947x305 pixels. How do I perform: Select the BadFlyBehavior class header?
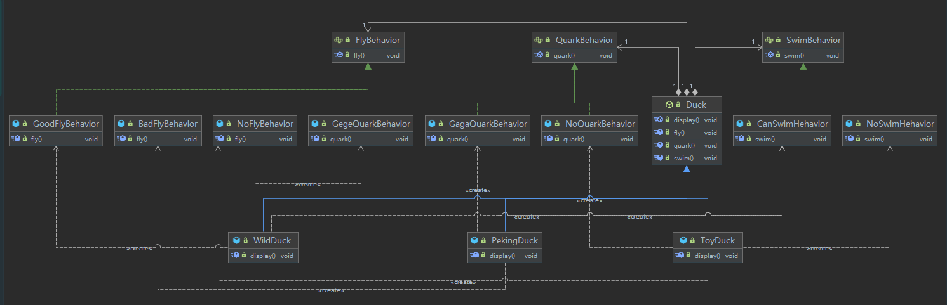pyautogui.click(x=158, y=124)
